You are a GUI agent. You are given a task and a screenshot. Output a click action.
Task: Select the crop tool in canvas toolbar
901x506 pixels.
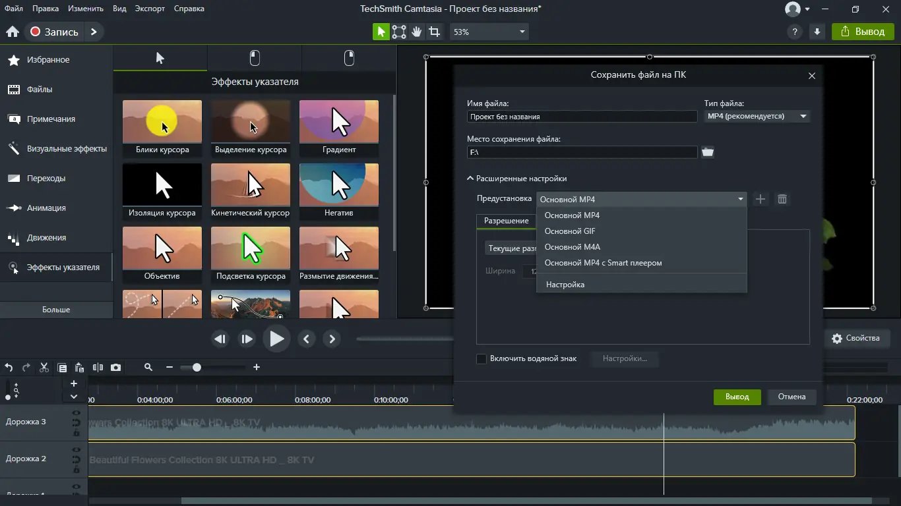tap(434, 32)
